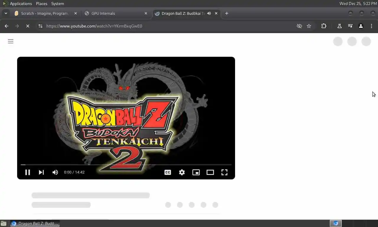Click Dragon Ball Z taskbar window button
Screen dimensions: 378x227
point(35,223)
